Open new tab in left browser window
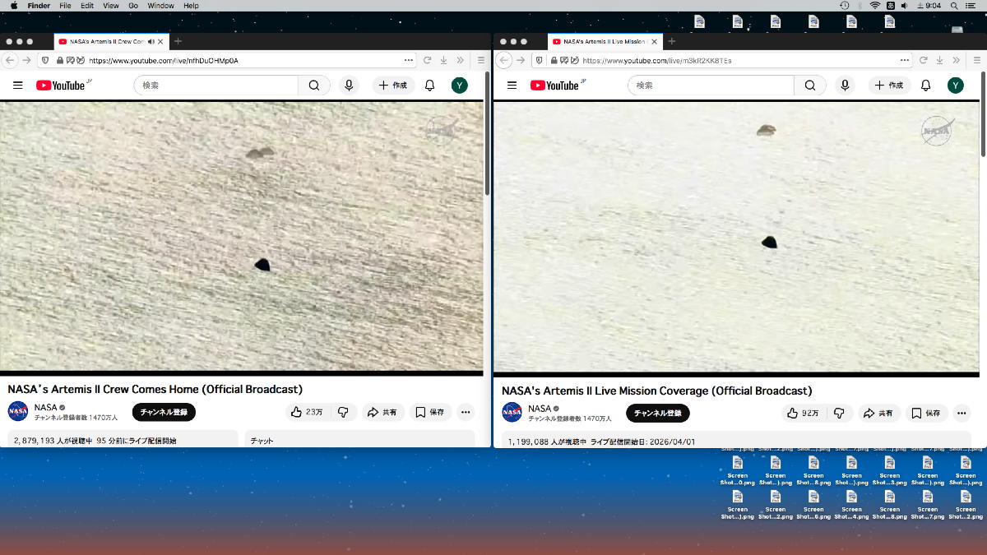 (178, 41)
